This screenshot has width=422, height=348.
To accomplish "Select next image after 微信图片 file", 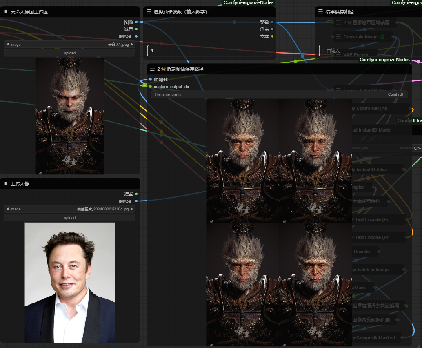I will pos(132,209).
